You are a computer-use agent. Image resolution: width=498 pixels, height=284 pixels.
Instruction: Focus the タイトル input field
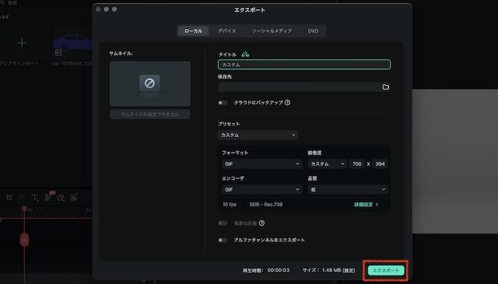point(304,65)
